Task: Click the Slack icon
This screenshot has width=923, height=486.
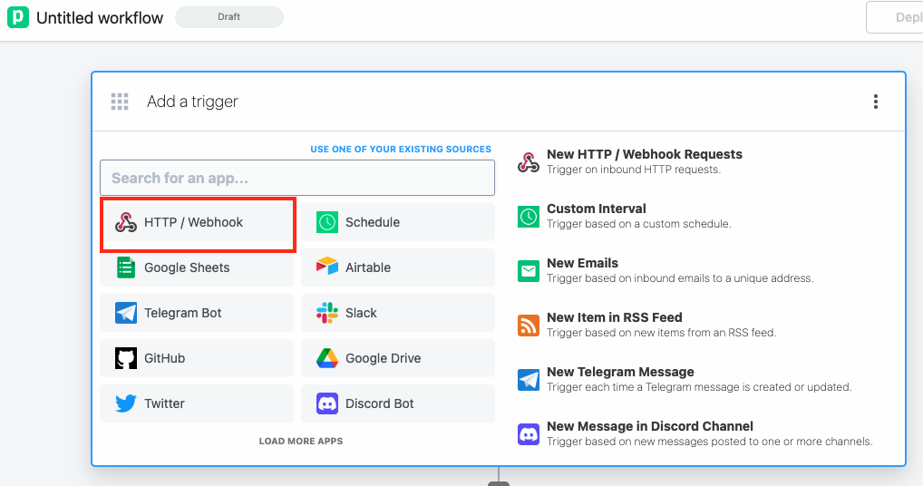Action: [326, 313]
